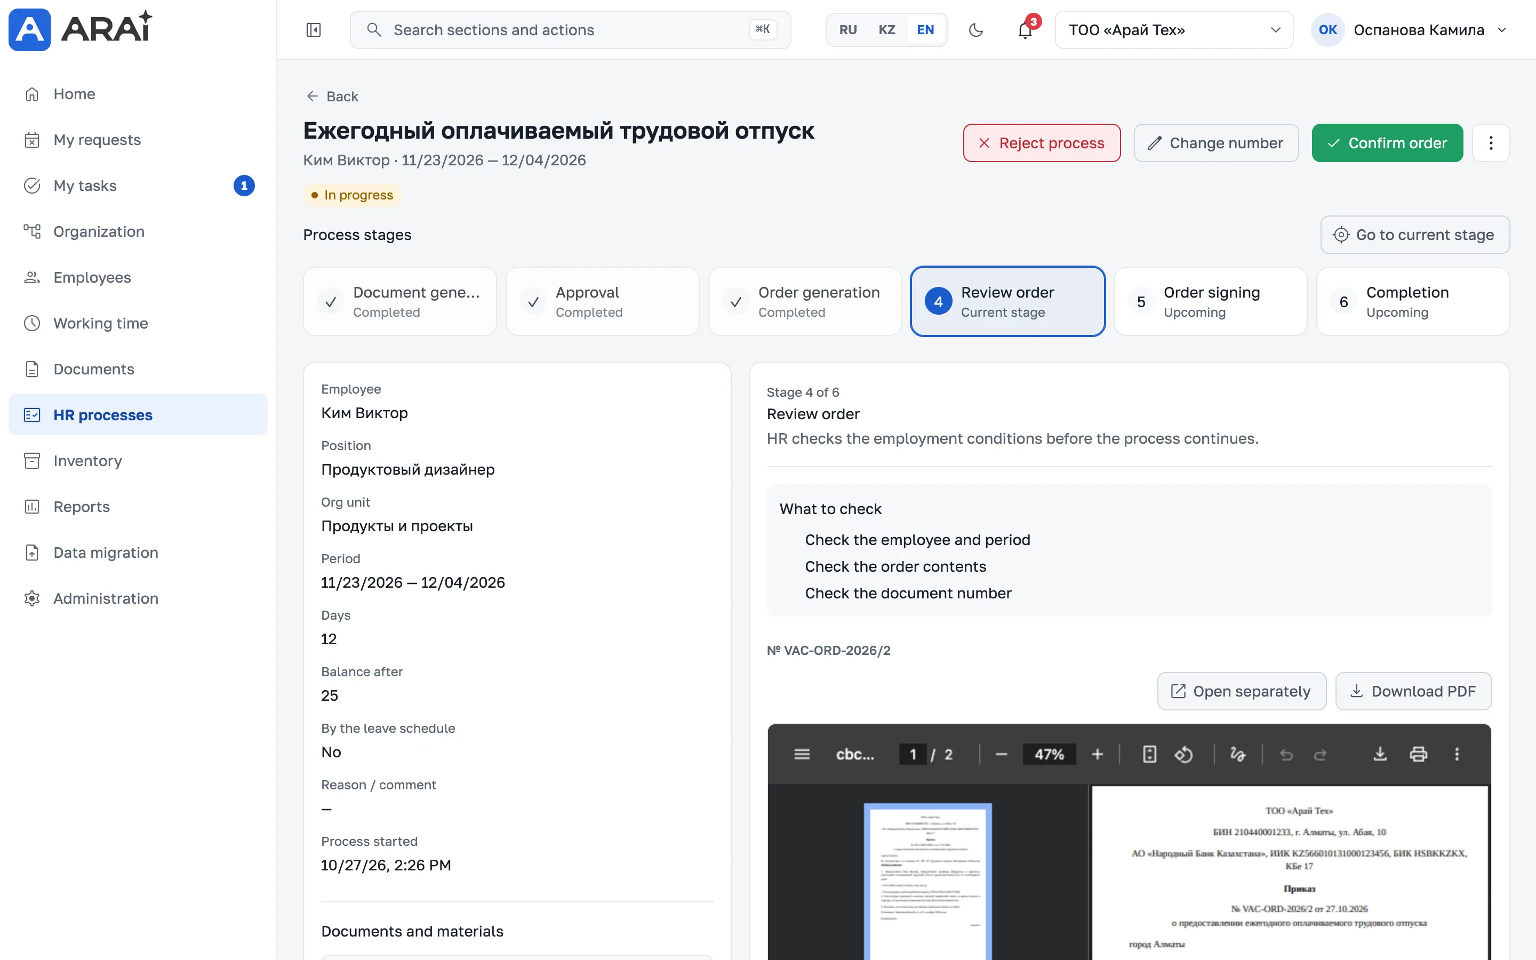Select EN language option

925,30
